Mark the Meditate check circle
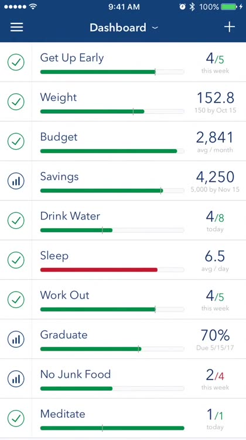Screen dimensions: 246x440 16,418
